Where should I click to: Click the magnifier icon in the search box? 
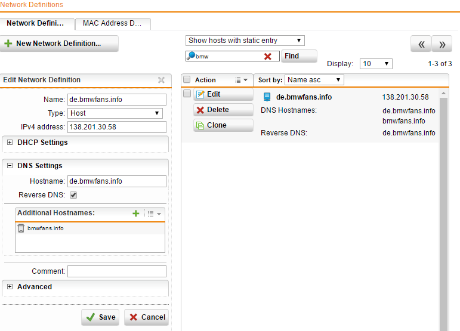[191, 55]
